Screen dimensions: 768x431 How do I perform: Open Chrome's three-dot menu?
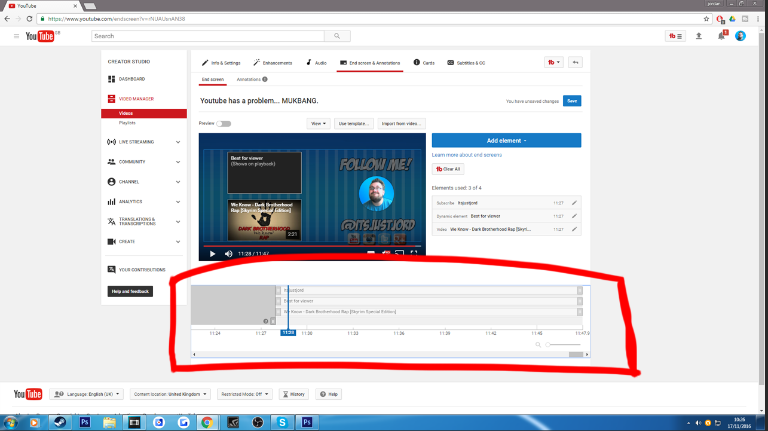[758, 19]
